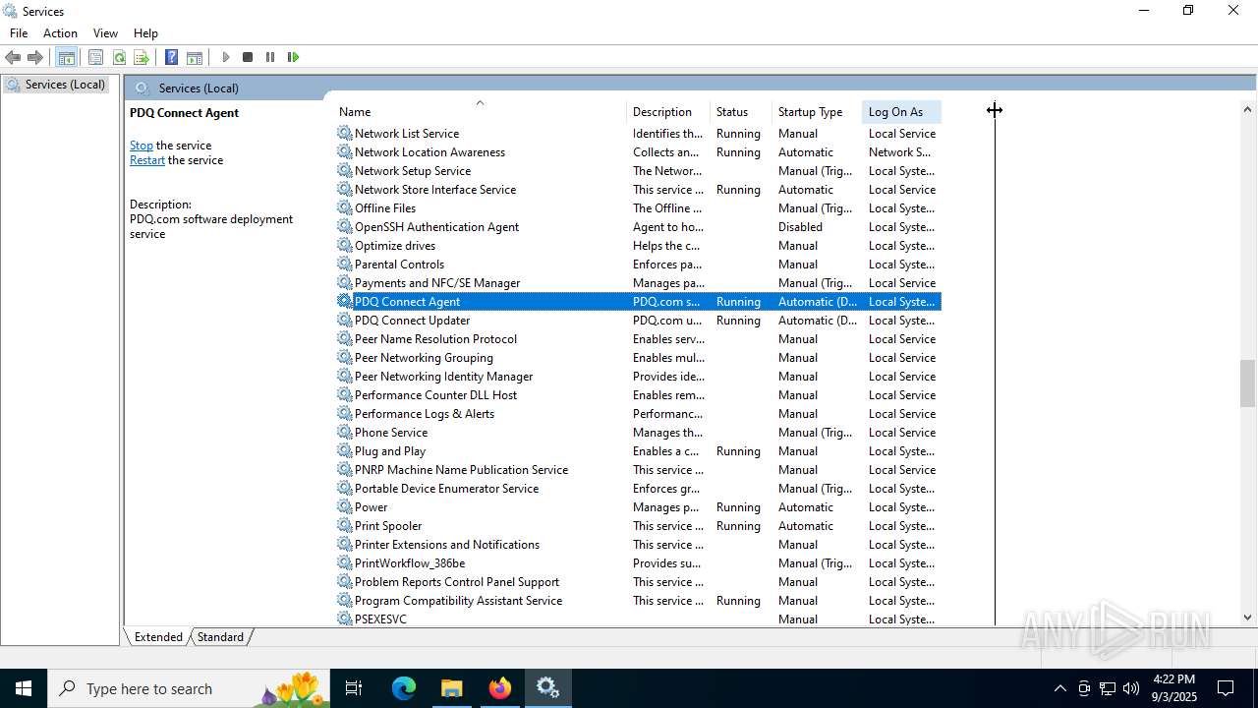Click the scroll down arrow of services list

coord(1247,618)
